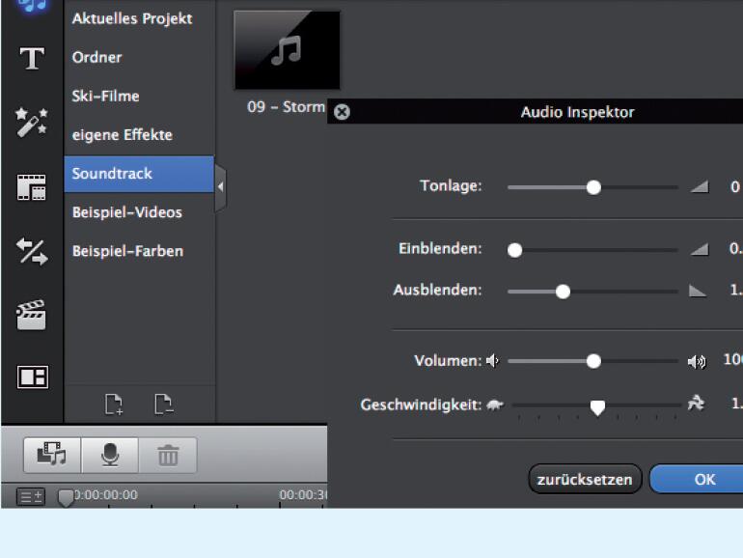Open the transitions arrows tool
The height and width of the screenshot is (558, 743).
click(x=32, y=252)
